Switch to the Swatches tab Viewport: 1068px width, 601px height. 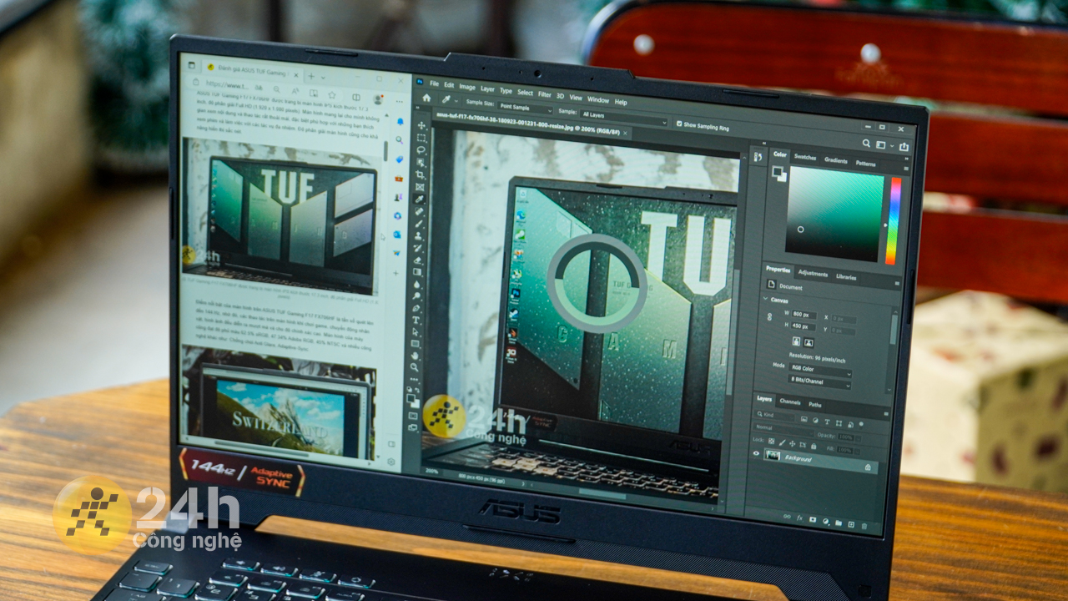click(805, 157)
